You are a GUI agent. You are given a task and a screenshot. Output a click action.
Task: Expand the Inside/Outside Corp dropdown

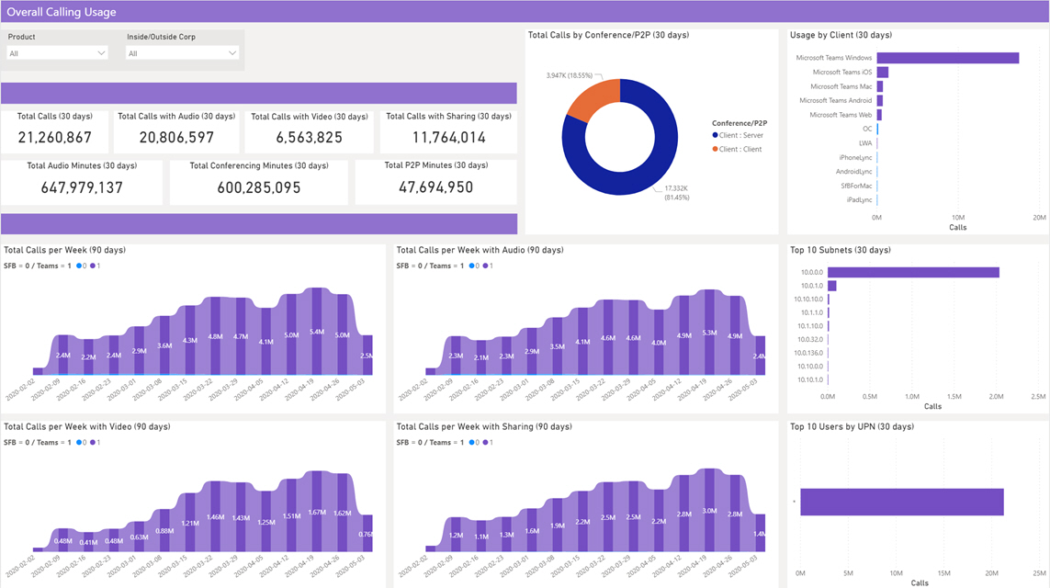[x=182, y=53]
